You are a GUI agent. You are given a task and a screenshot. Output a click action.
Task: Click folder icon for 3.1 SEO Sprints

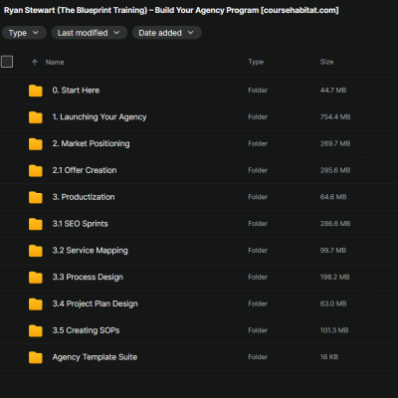click(36, 224)
